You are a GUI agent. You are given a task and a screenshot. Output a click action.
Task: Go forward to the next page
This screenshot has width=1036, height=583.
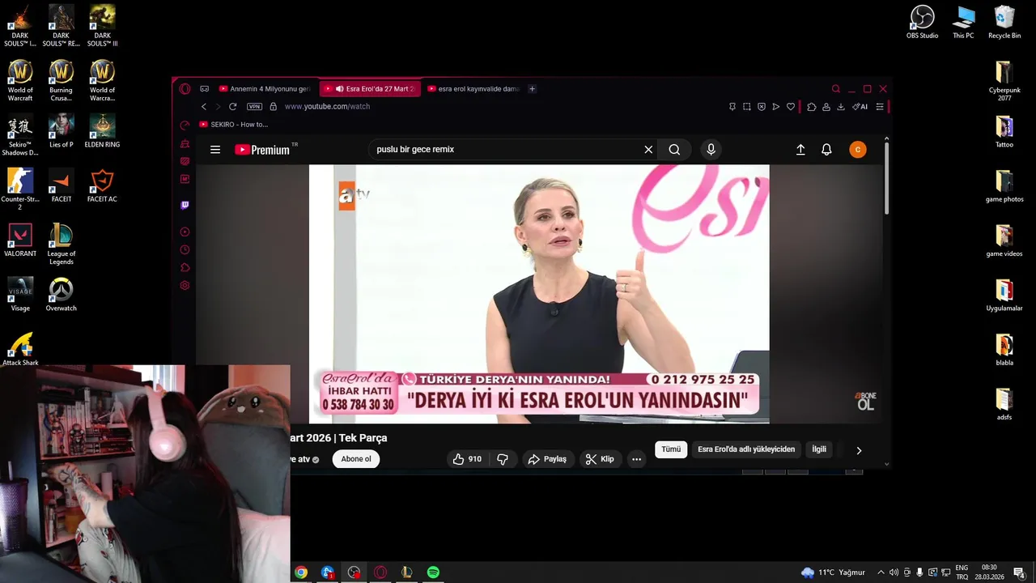218,107
